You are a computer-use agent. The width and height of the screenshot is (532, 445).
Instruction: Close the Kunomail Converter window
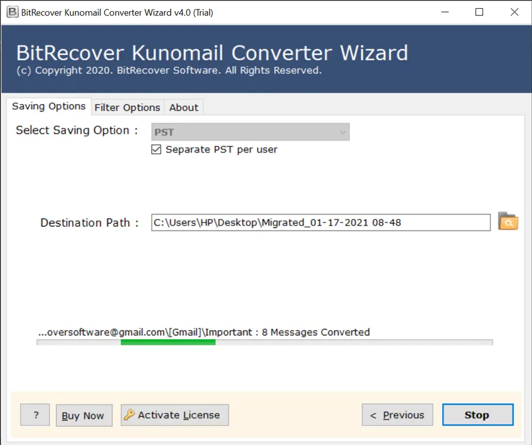(x=514, y=12)
